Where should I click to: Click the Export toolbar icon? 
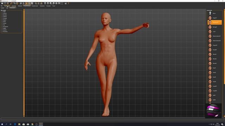(x=8, y=3)
